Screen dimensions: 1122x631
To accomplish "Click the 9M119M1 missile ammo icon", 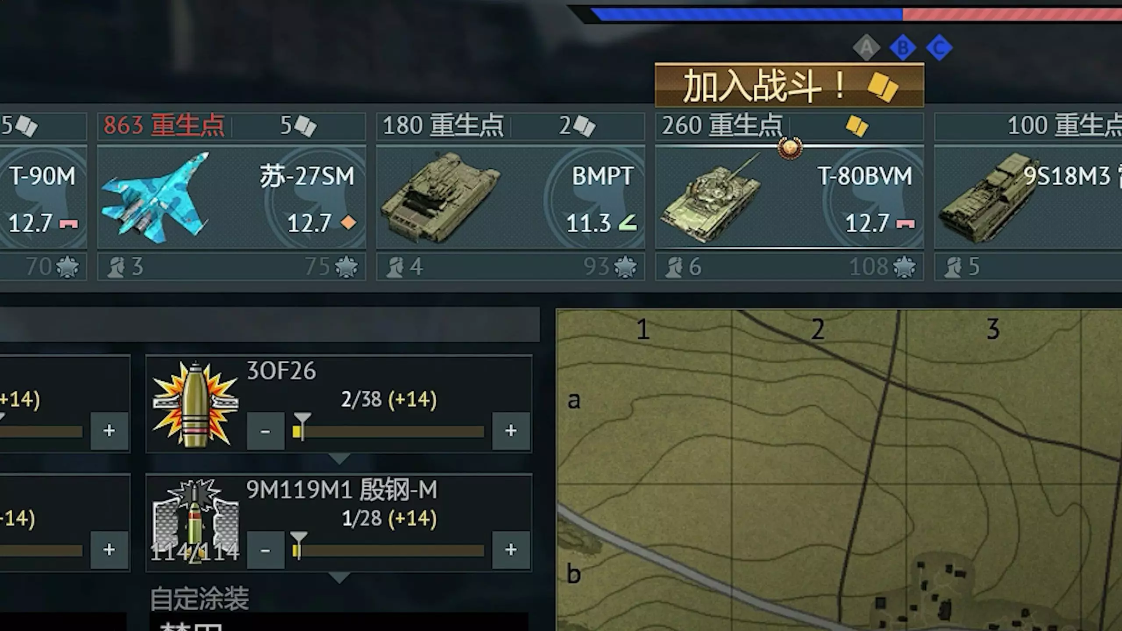I will pyautogui.click(x=195, y=521).
